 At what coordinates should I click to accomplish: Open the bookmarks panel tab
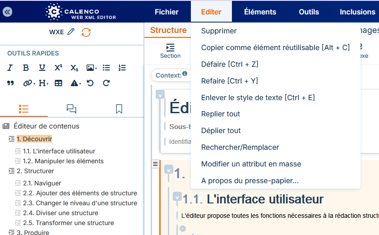[x=119, y=109]
